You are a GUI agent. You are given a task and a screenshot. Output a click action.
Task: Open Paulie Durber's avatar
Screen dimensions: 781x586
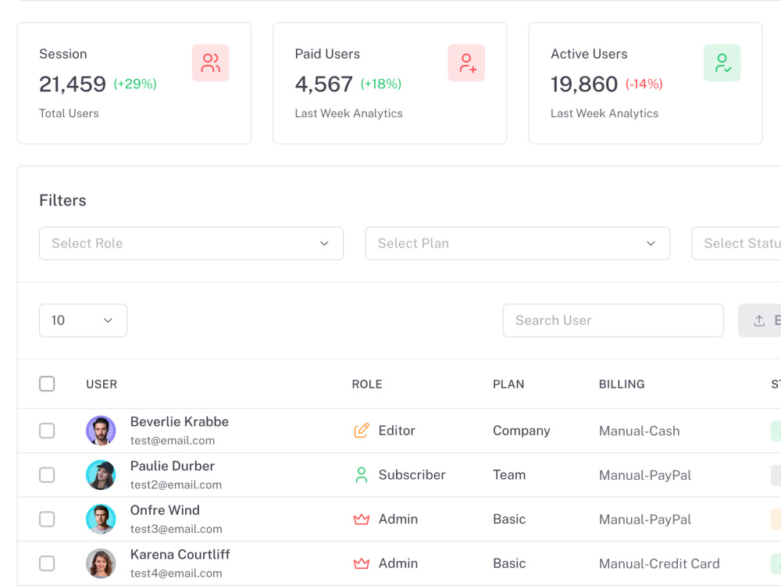101,475
